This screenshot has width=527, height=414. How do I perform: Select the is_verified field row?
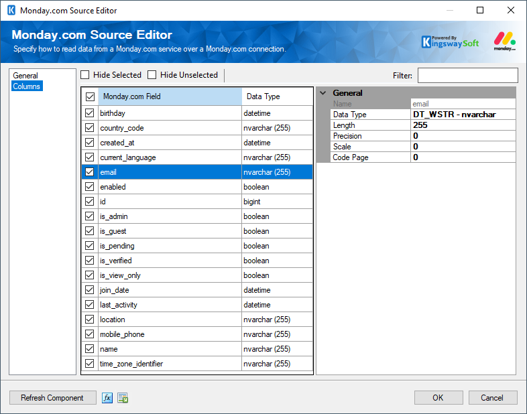point(197,261)
